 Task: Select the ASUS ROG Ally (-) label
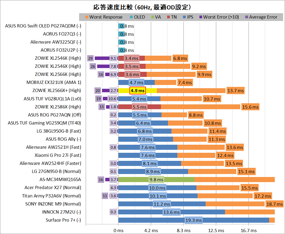point(64,139)
